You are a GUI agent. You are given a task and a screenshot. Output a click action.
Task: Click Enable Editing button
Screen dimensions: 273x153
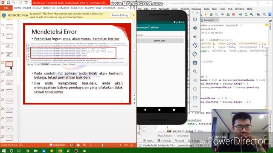(120, 15)
